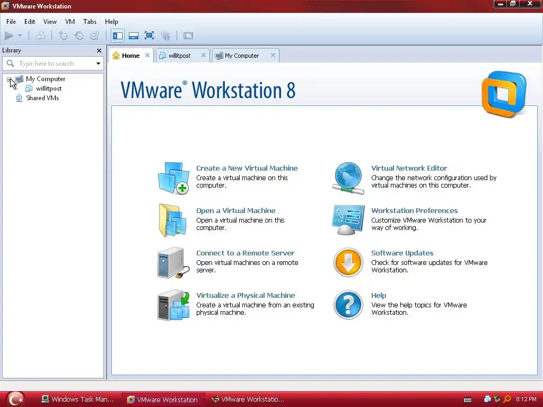Click the Power On play toolbar icon
This screenshot has height=407, width=543.
click(9, 36)
